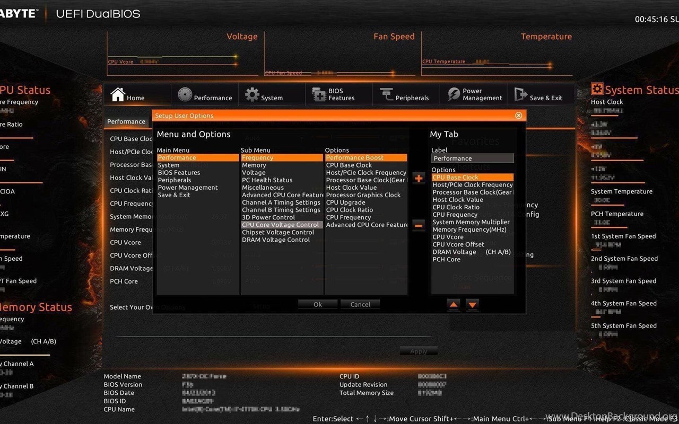
Task: Select DRAM Voltage Control sub menu
Action: click(282, 240)
